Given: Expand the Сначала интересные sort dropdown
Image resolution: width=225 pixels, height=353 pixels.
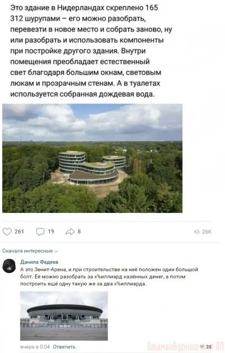Looking at the screenshot, I should click(30, 251).
